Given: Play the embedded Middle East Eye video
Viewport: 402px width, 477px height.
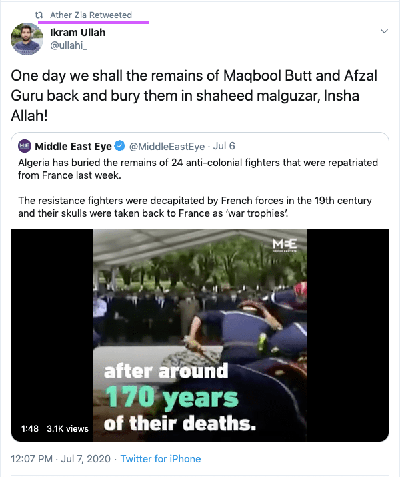Looking at the screenshot, I should (200, 336).
